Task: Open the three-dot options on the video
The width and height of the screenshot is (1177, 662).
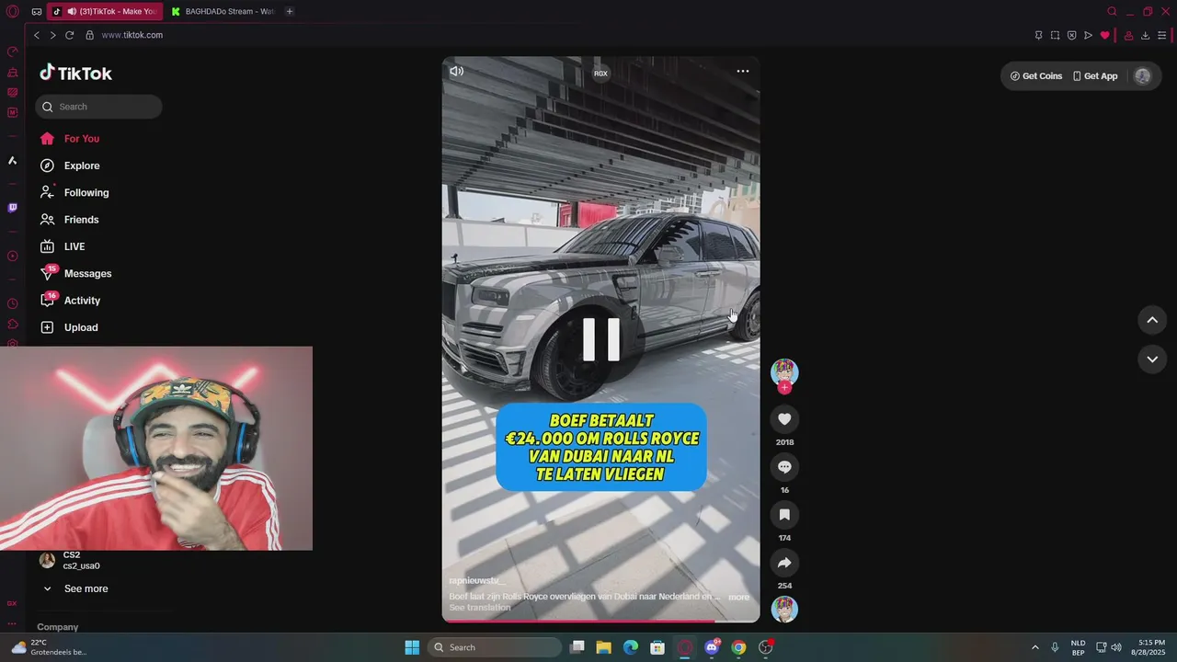Action: pos(742,71)
